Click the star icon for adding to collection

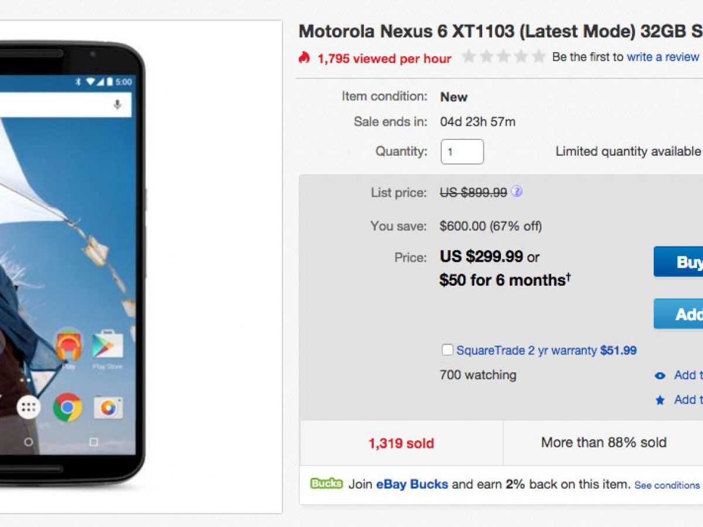click(x=660, y=401)
